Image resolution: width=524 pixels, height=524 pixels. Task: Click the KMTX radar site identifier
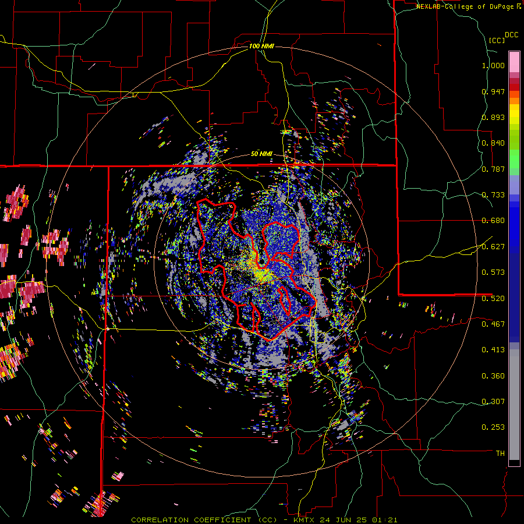(x=304, y=520)
